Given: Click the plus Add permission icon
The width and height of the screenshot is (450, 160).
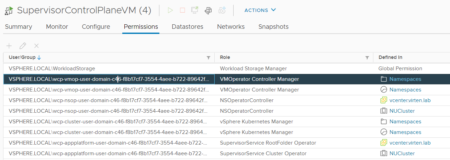Looking at the screenshot, I should coord(9,46).
